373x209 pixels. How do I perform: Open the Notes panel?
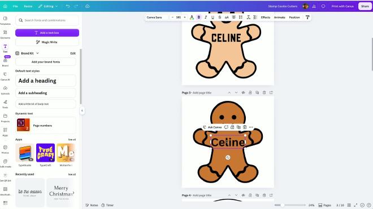click(92, 205)
